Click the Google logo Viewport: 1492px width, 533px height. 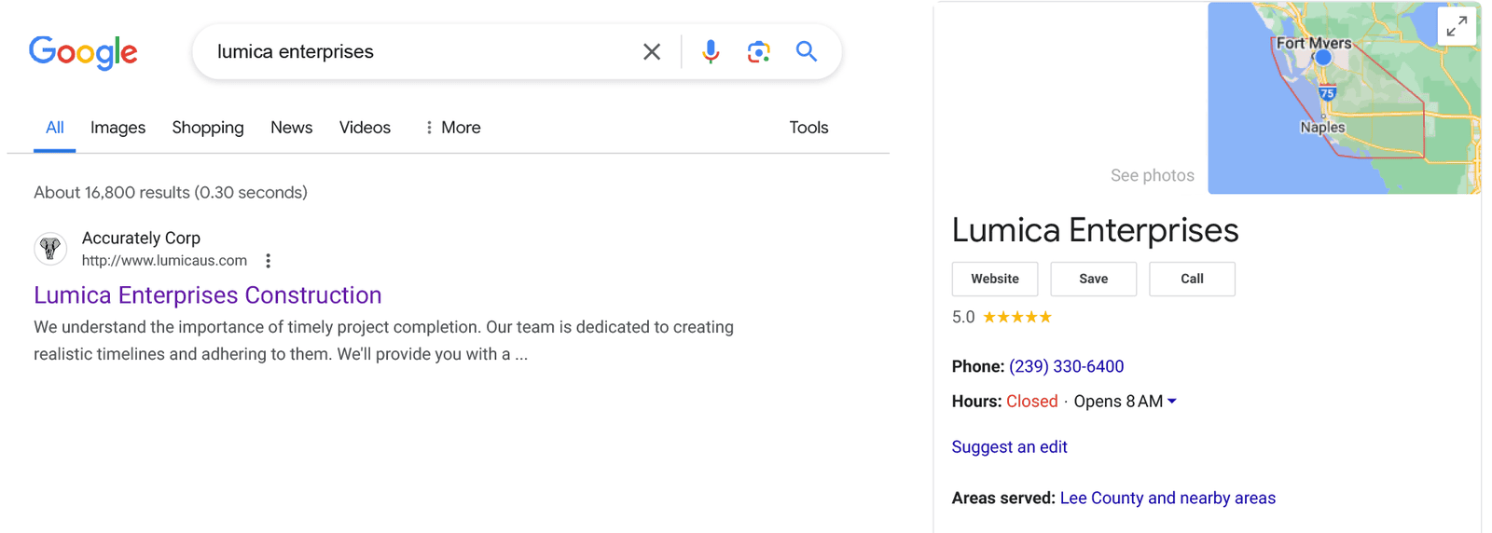83,52
